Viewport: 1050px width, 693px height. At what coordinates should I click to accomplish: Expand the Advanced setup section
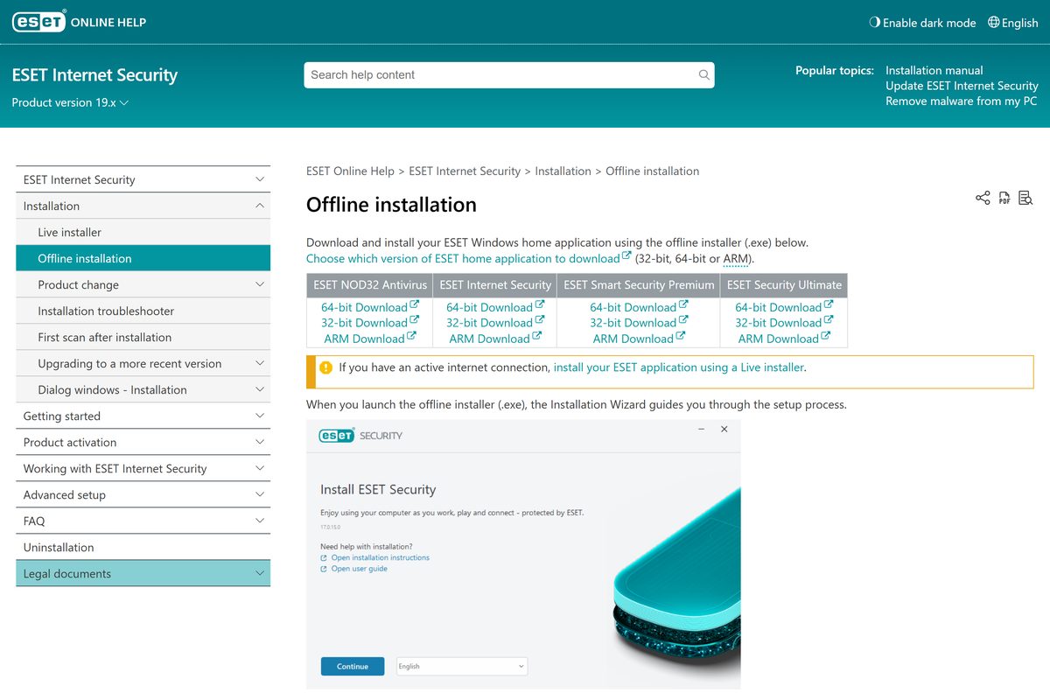[x=143, y=494]
